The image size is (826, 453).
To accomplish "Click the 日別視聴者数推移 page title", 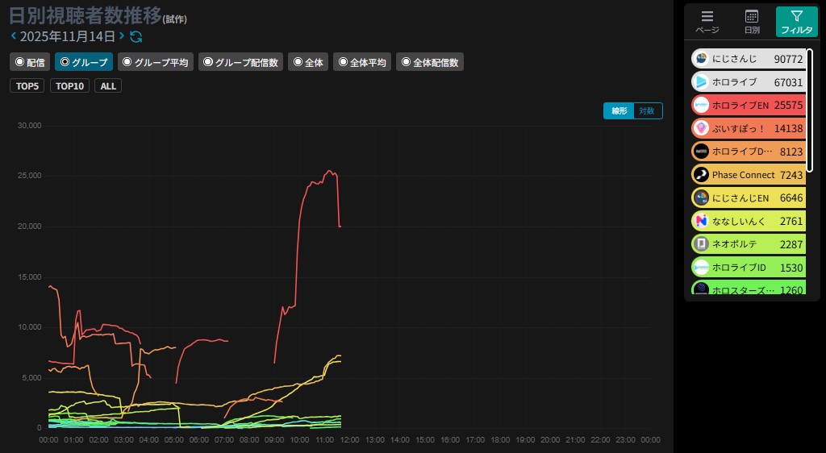I will point(86,15).
